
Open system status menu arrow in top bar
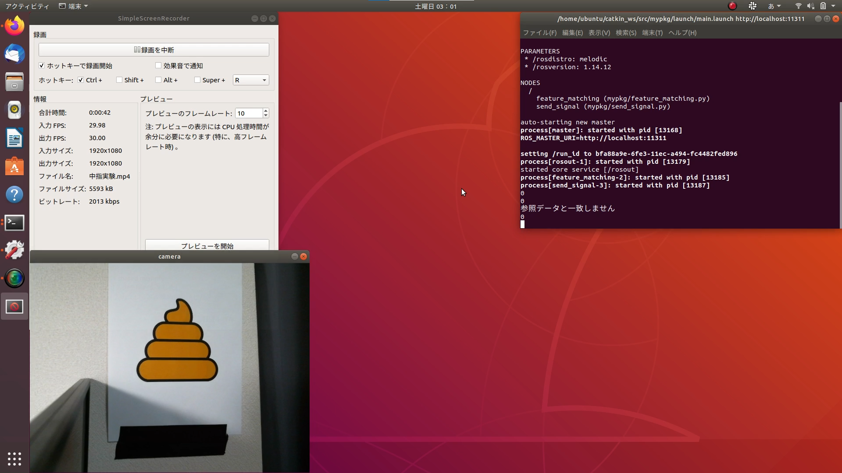pyautogui.click(x=833, y=6)
